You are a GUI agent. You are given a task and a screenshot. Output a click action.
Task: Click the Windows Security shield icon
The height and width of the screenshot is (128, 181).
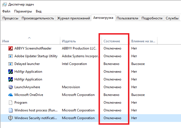[10, 118]
